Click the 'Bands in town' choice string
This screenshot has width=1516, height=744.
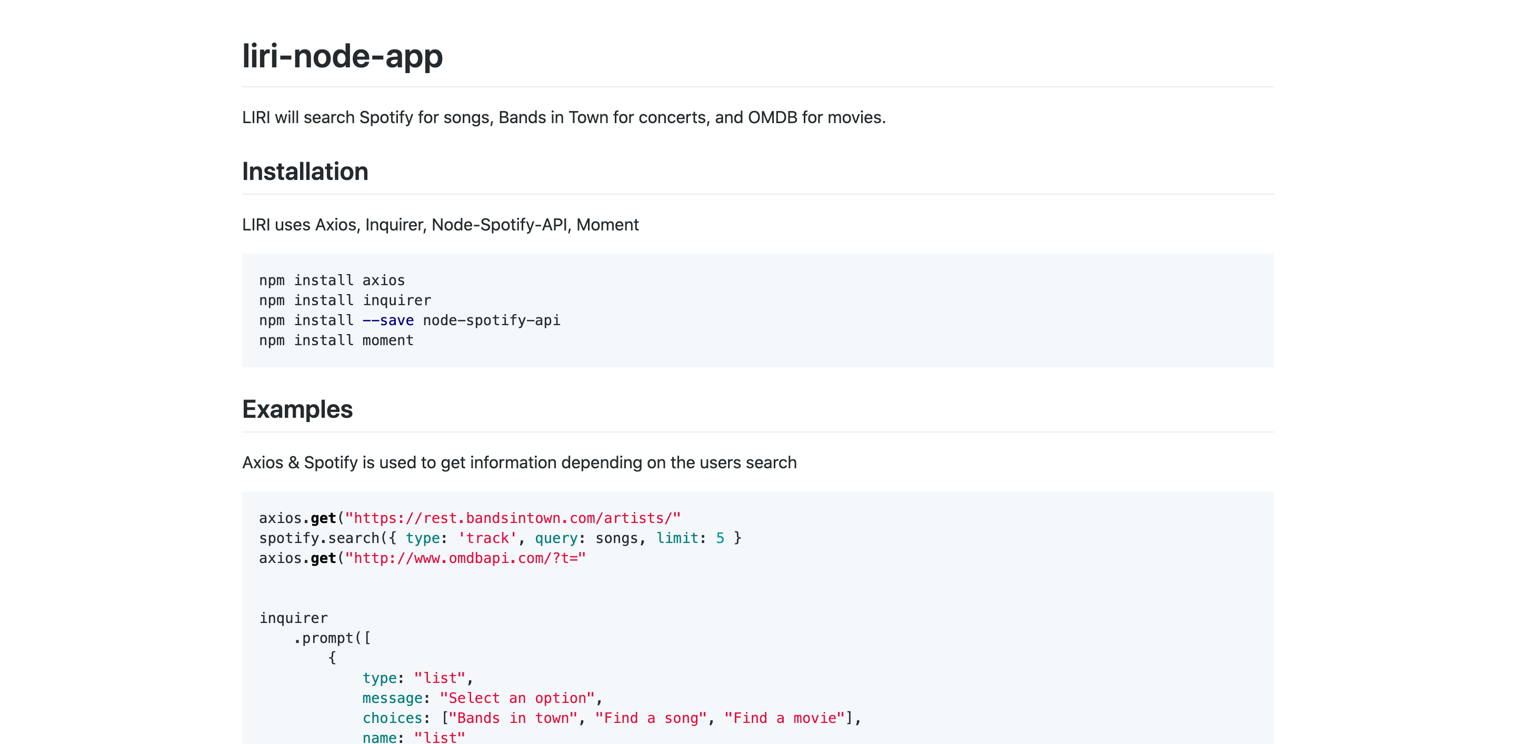[x=513, y=718]
